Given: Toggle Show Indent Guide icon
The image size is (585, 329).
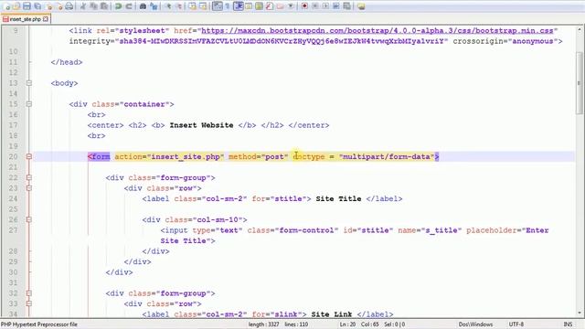Looking at the screenshot, I should coord(238,6).
